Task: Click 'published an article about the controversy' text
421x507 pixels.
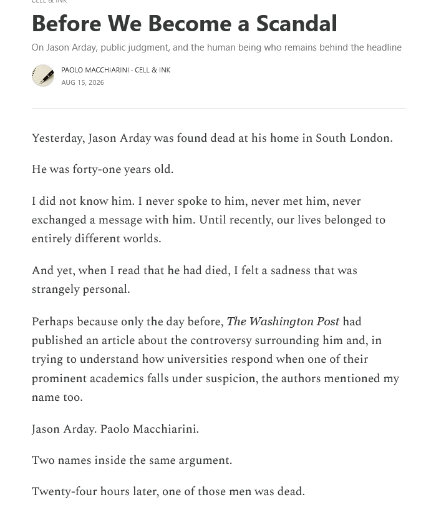Action: (x=142, y=340)
